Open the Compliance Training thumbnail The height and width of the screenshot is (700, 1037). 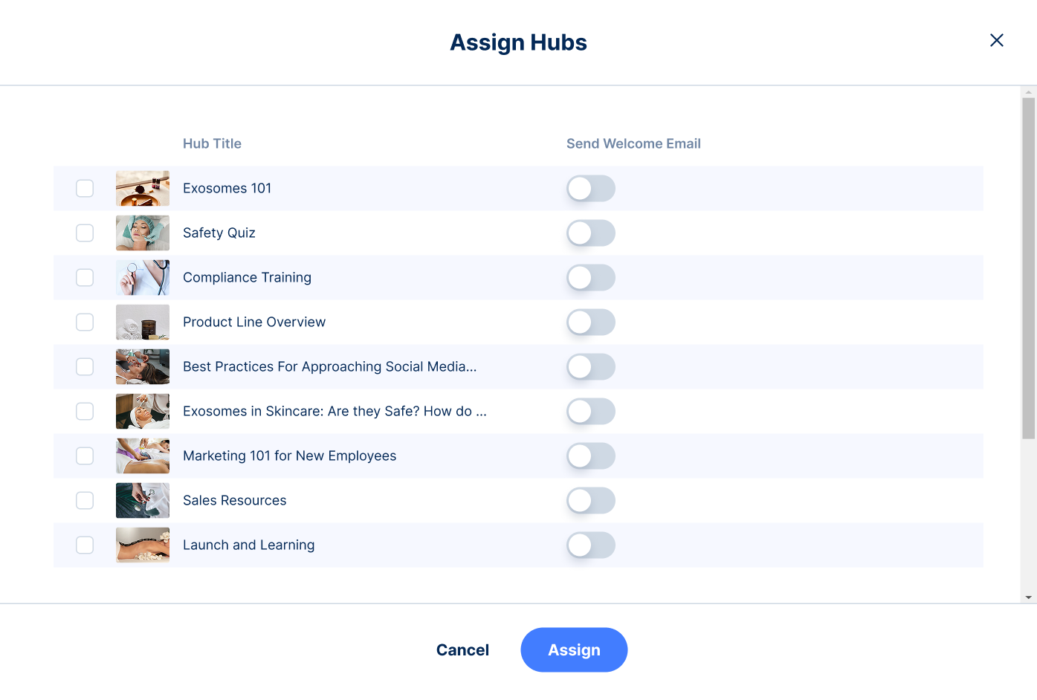click(143, 277)
